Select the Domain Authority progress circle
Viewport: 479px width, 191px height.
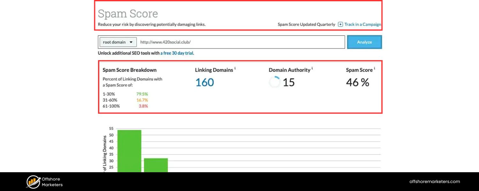[x=275, y=82]
